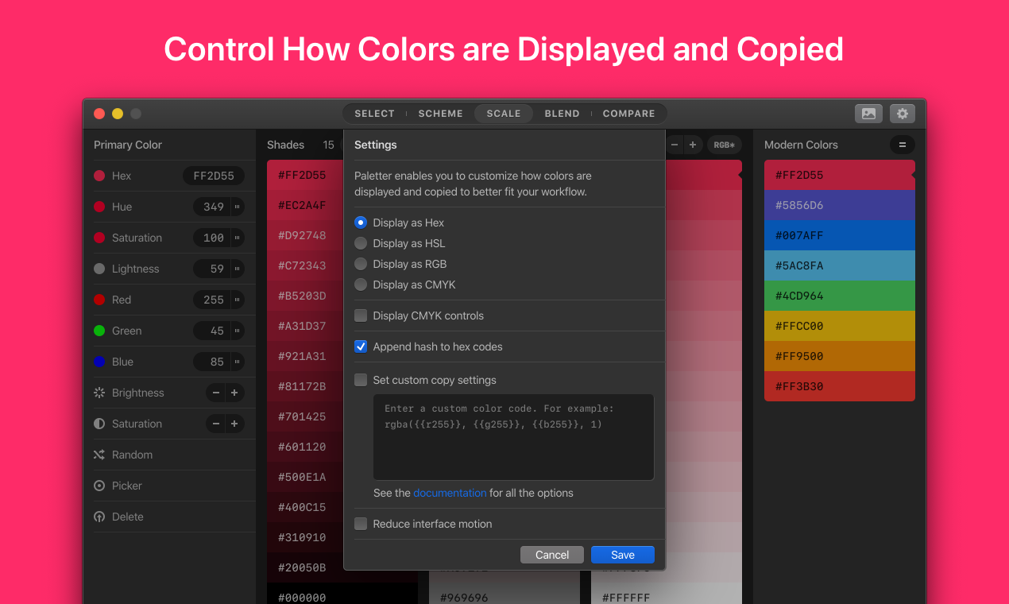1009x604 pixels.
Task: Click the green dot beside Green
Action: (99, 331)
